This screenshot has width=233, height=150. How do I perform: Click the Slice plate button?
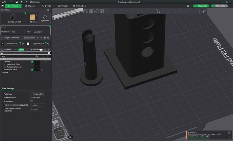click(202, 6)
